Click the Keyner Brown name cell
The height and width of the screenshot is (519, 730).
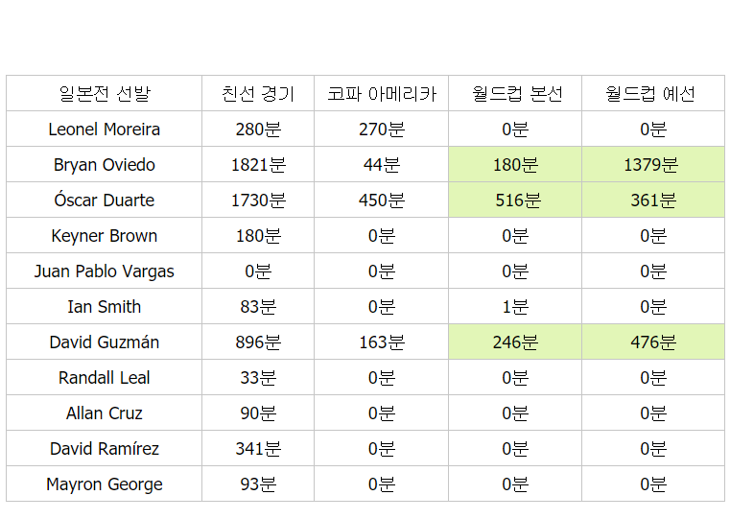tap(105, 236)
